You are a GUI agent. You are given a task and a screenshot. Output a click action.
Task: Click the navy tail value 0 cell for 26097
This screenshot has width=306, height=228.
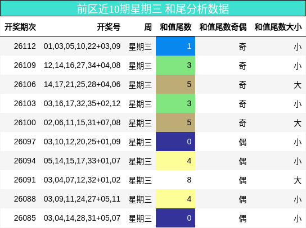point(175,142)
